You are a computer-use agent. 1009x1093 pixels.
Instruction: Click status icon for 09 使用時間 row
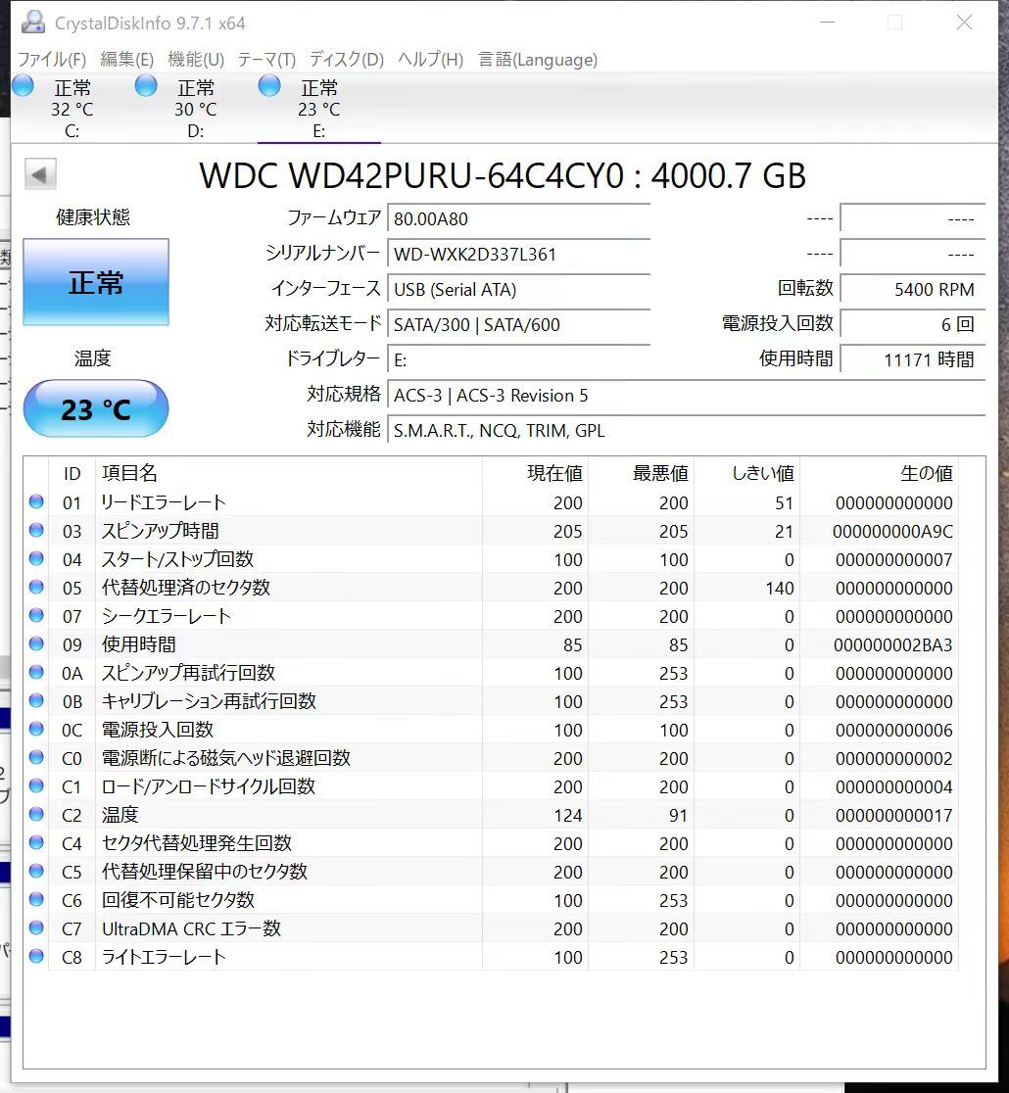36,644
